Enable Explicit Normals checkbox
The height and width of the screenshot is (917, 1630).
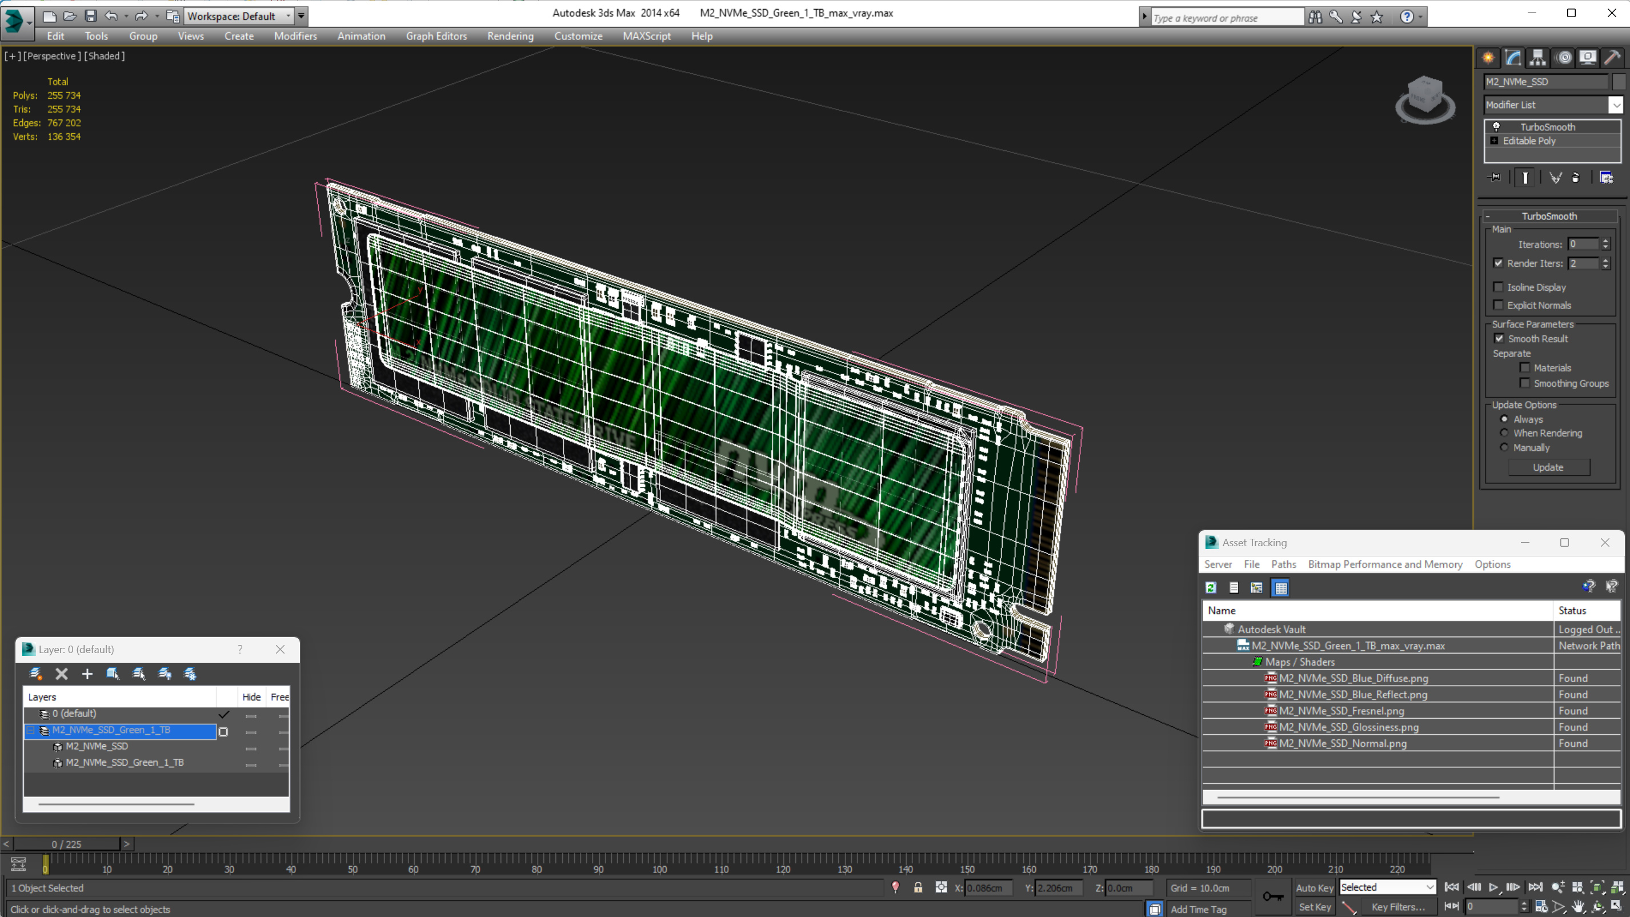[1498, 305]
